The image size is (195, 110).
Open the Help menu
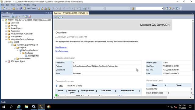[34, 5]
